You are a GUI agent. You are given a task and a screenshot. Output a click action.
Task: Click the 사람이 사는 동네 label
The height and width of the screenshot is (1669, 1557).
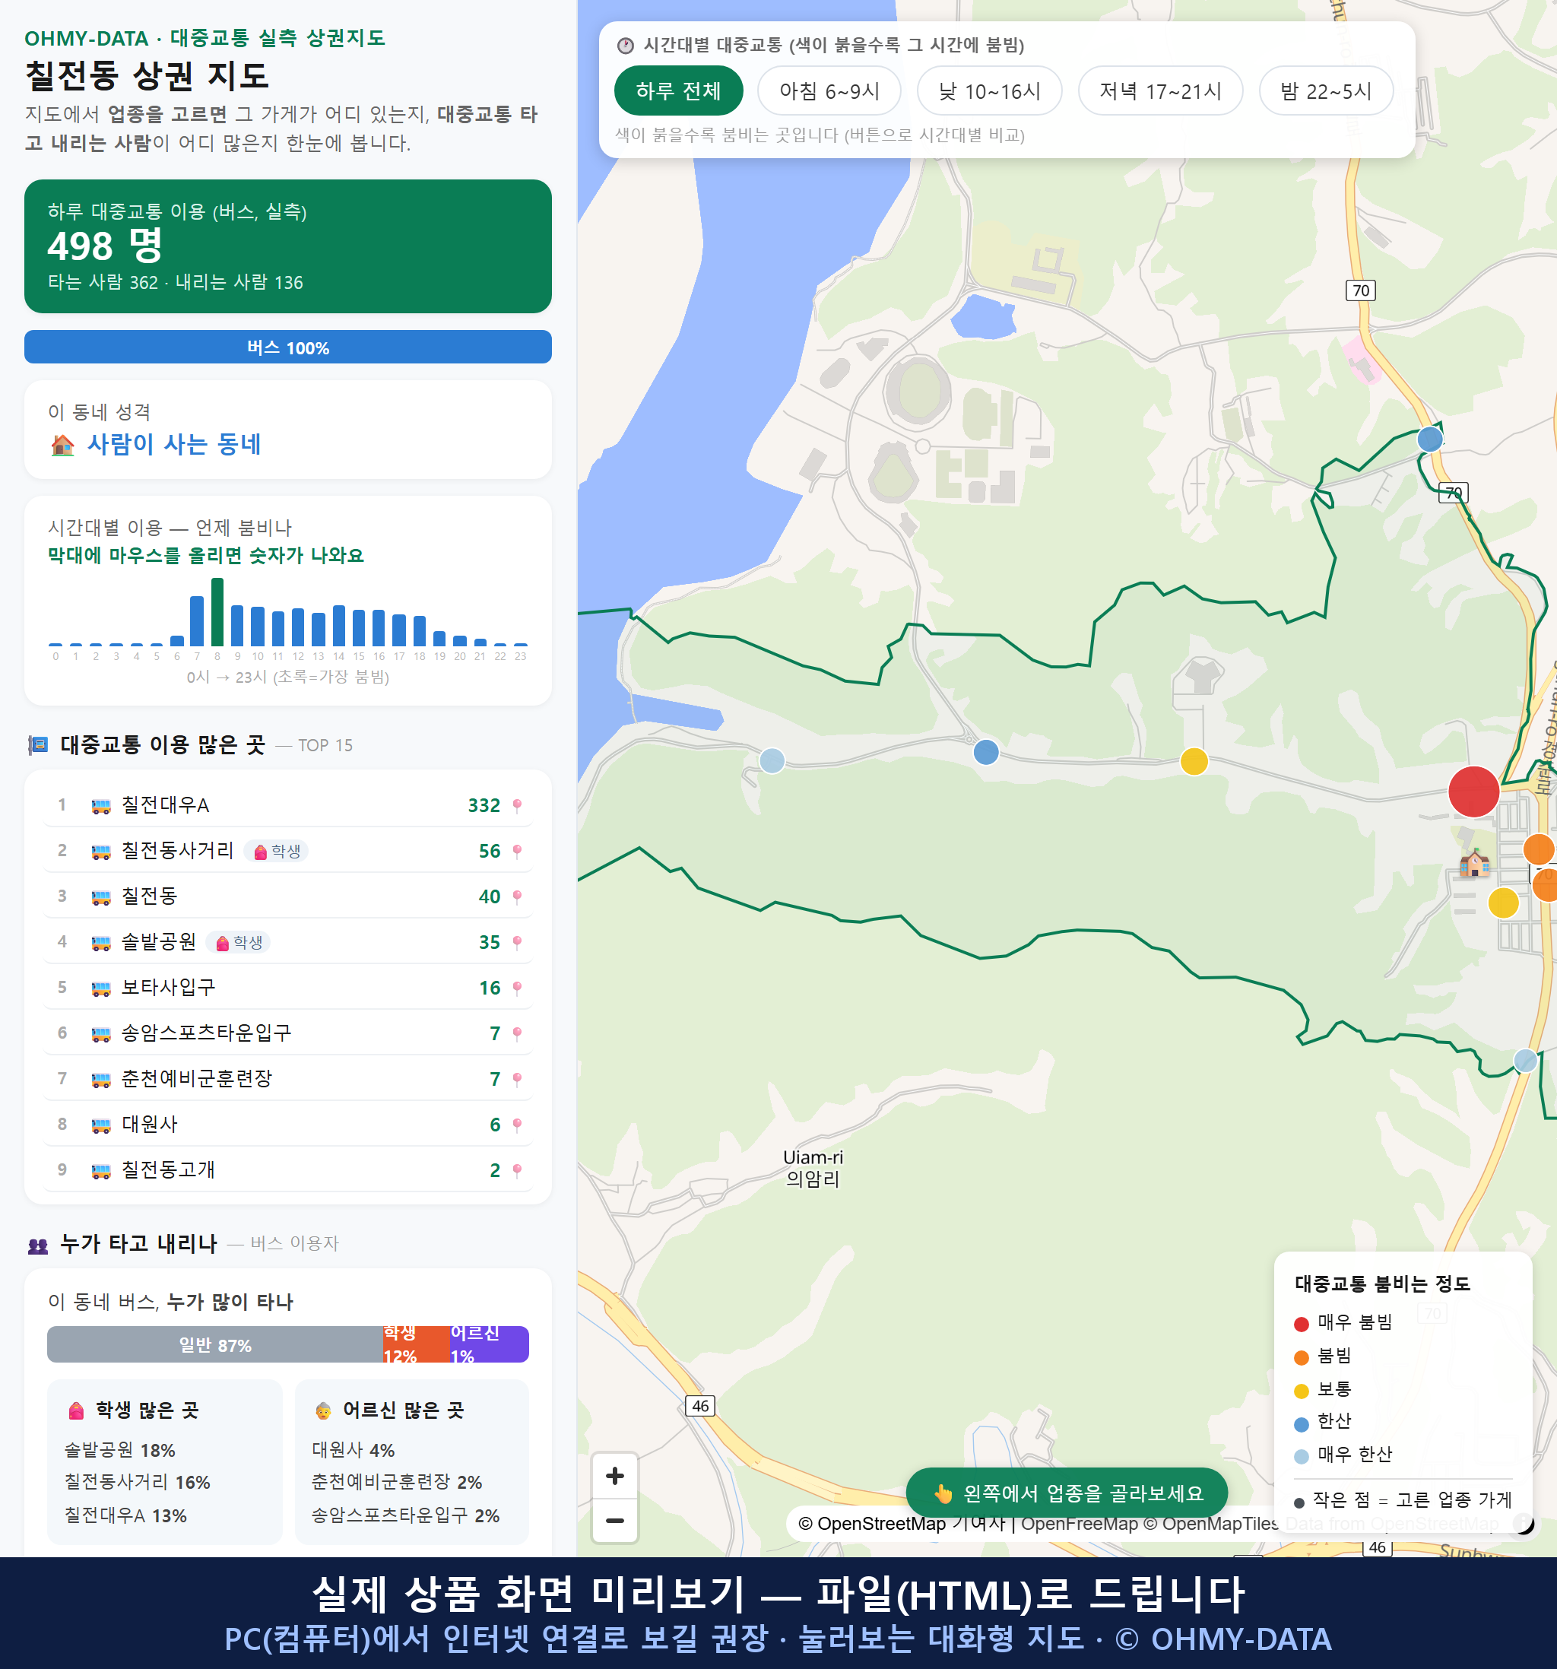(175, 444)
